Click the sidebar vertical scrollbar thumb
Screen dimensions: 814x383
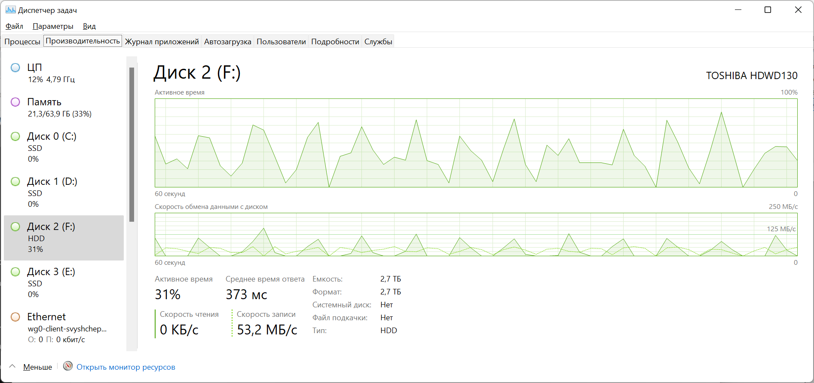pos(132,144)
